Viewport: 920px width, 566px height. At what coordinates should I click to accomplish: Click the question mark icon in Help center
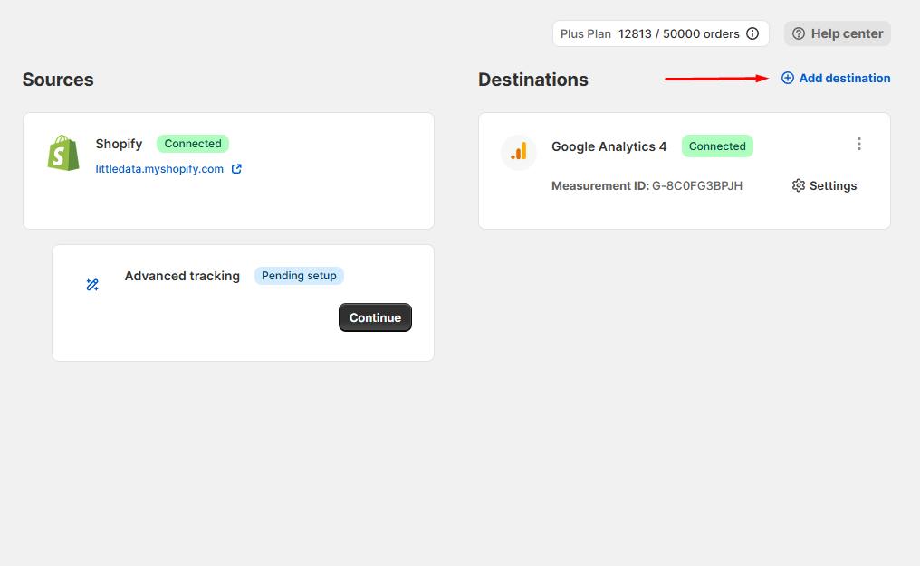[799, 33]
